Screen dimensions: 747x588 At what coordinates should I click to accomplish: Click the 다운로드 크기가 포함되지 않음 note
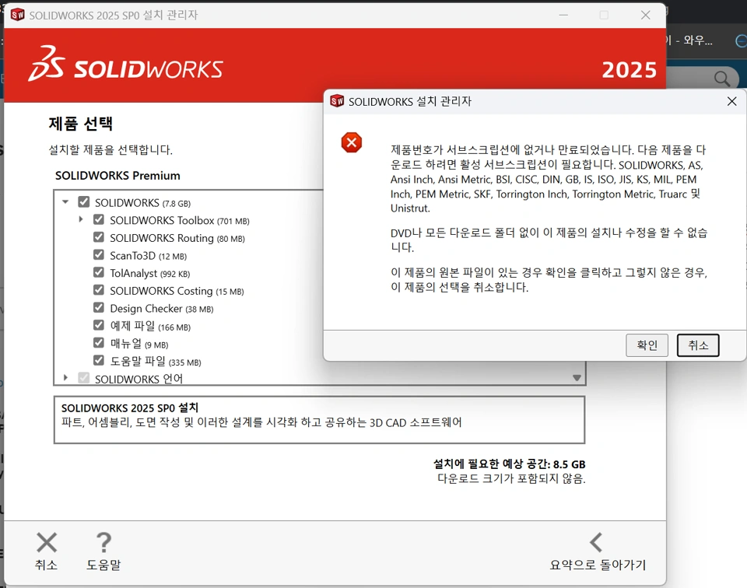(511, 478)
